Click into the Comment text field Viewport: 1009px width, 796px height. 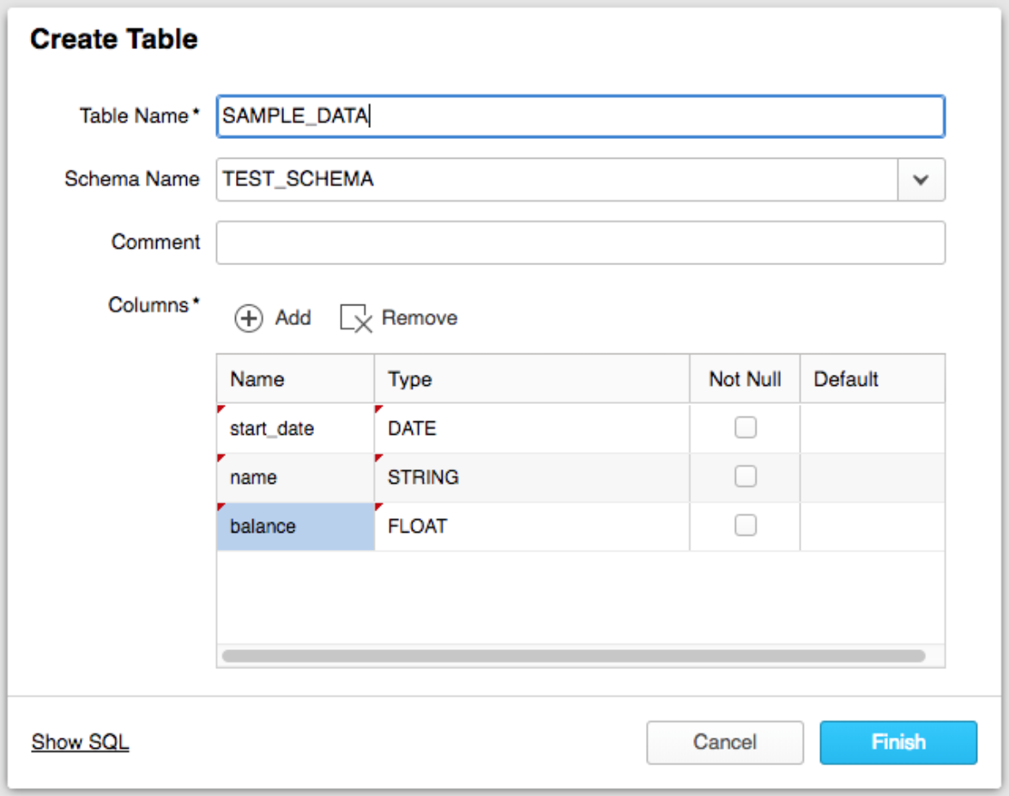tap(580, 243)
